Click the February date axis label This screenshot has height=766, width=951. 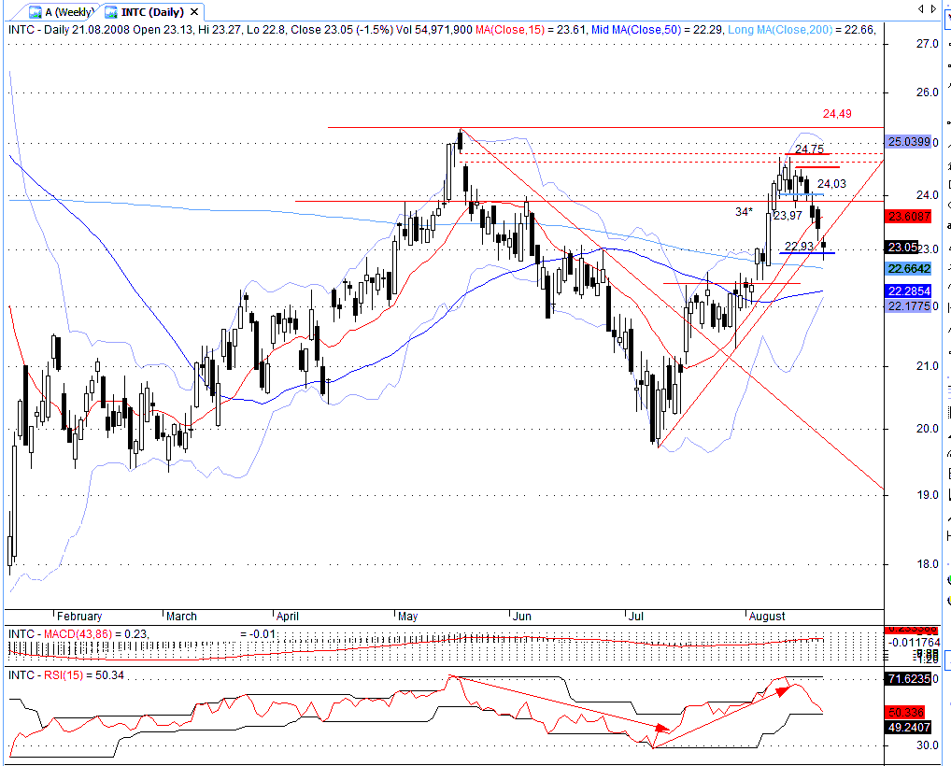(79, 617)
